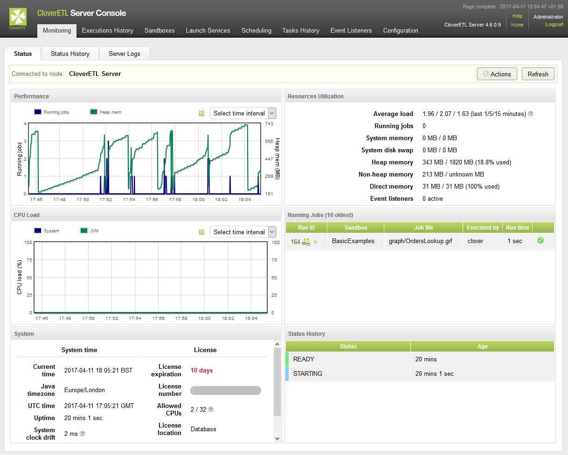Click help icon next to Average load
Viewport: 568px width, 455px height.
pos(531,114)
